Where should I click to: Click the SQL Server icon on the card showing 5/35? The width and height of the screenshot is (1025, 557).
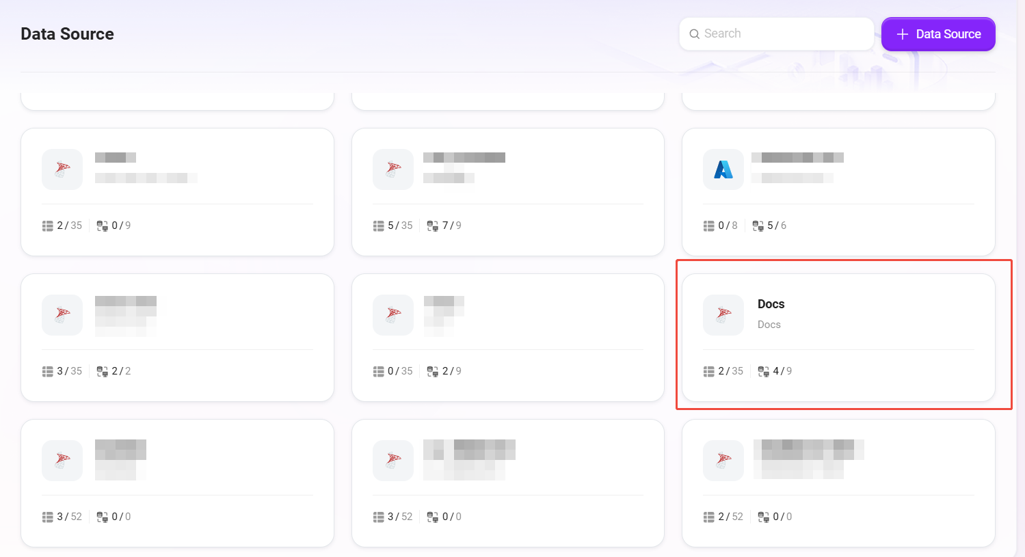click(x=392, y=169)
